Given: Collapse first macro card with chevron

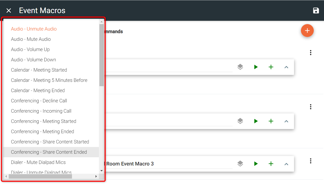Looking at the screenshot, I should coord(286,67).
